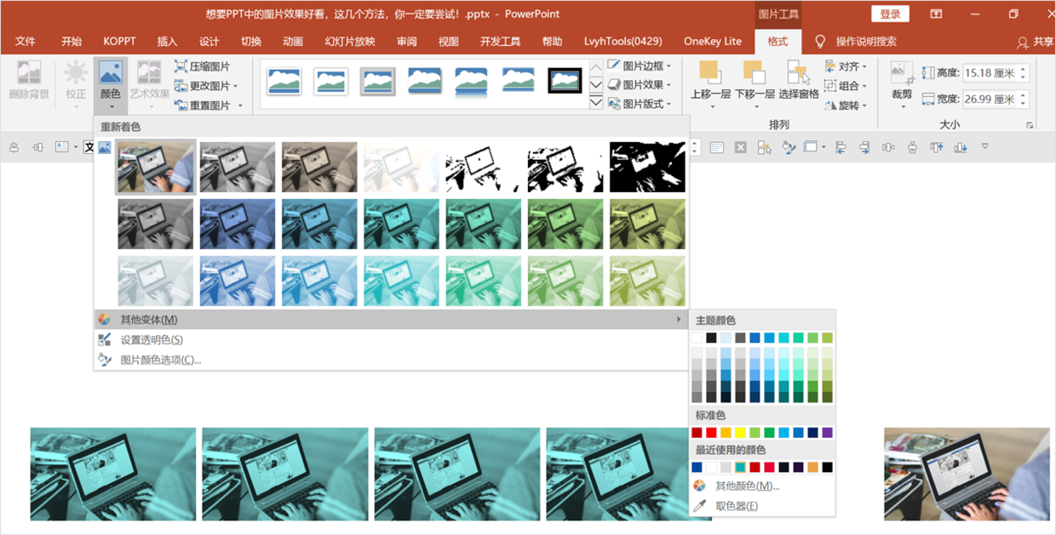Click the 取色器 eyedropper icon
This screenshot has width=1056, height=535.
pos(700,506)
